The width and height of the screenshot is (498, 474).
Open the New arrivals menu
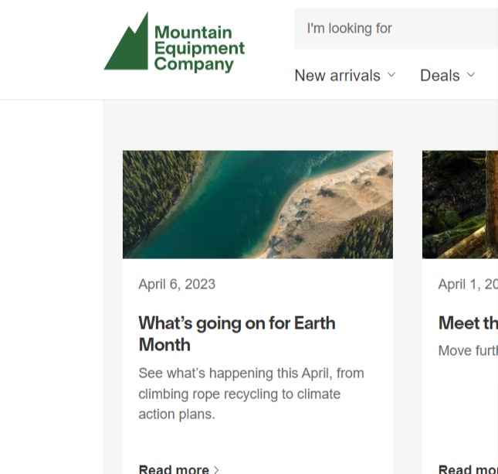[337, 75]
